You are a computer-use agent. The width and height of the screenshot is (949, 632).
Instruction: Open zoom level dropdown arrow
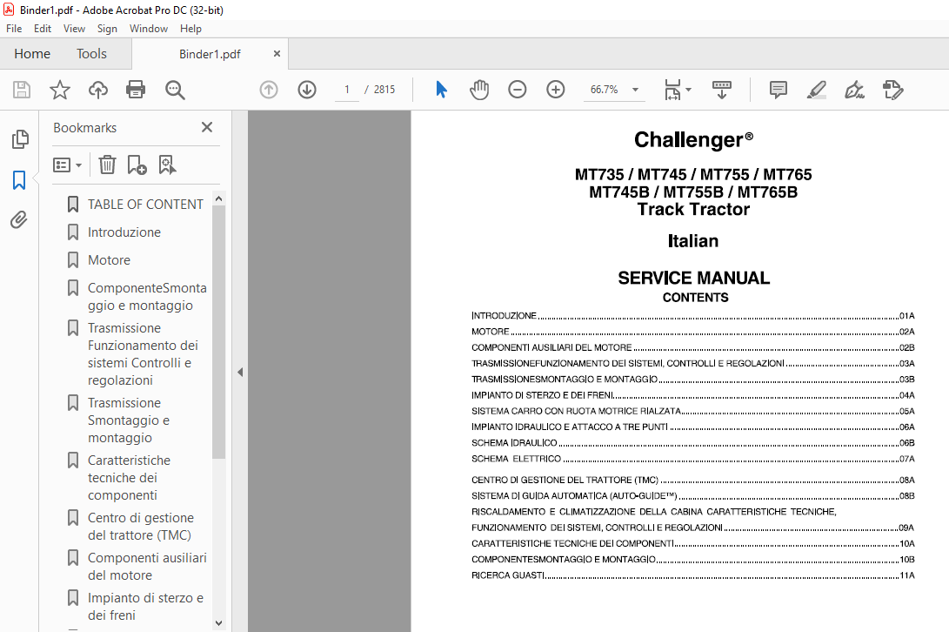(636, 90)
